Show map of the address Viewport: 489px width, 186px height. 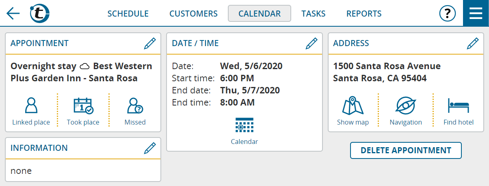point(353,111)
